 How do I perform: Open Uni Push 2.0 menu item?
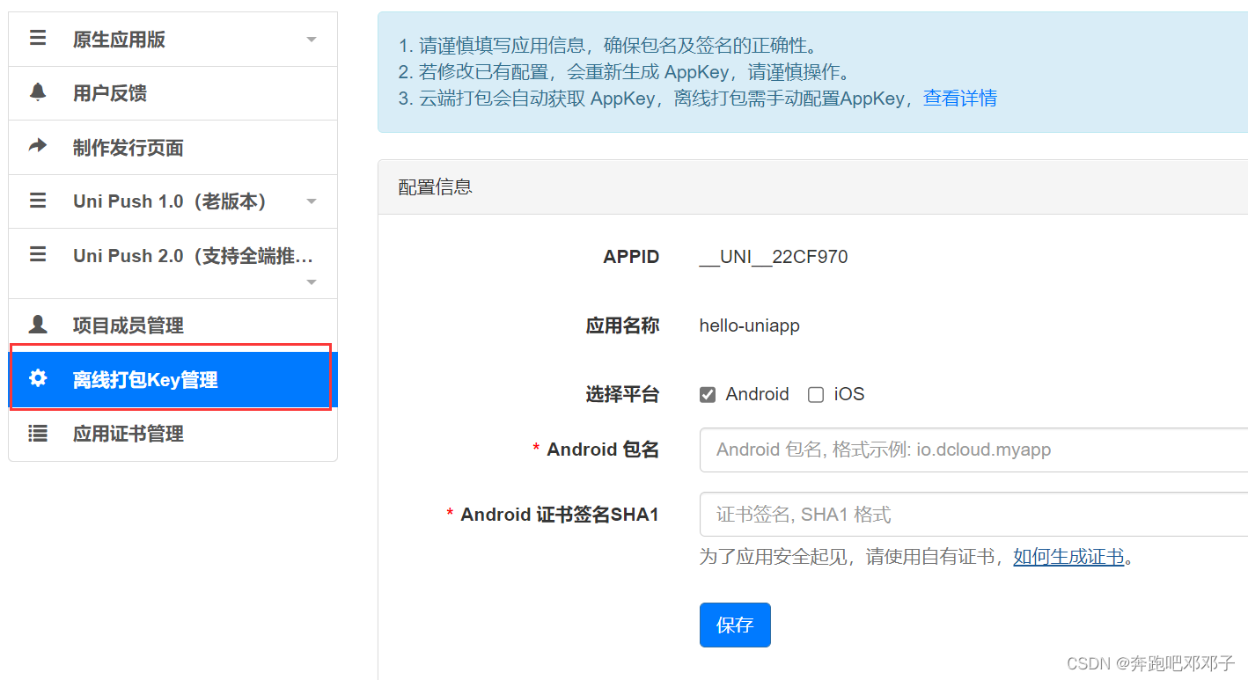click(173, 264)
